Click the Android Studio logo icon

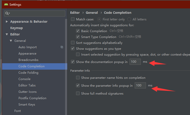click(6, 4)
